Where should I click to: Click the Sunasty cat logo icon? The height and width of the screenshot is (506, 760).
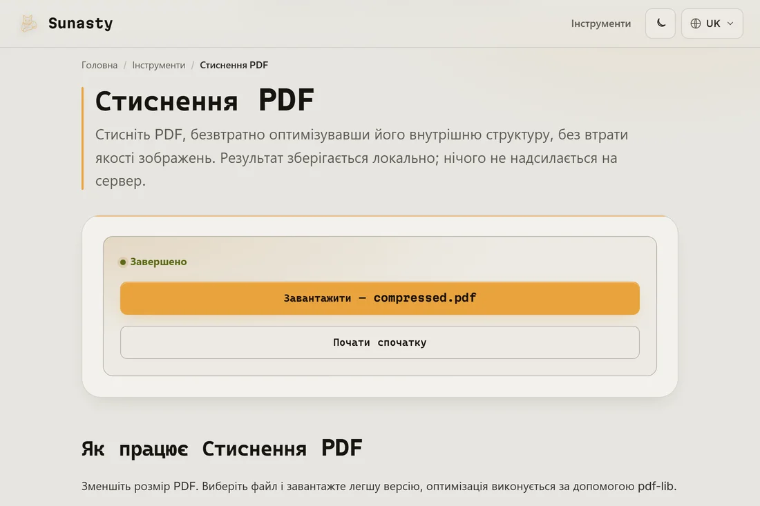pos(28,23)
